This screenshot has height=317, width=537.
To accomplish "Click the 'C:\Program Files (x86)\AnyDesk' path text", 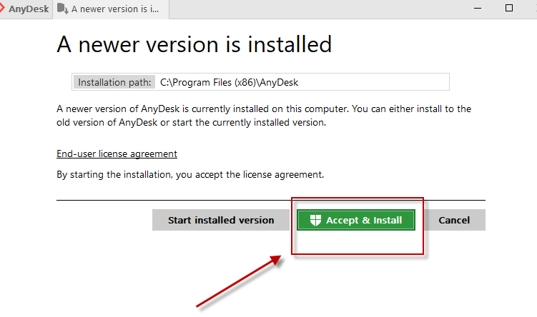I will 229,82.
